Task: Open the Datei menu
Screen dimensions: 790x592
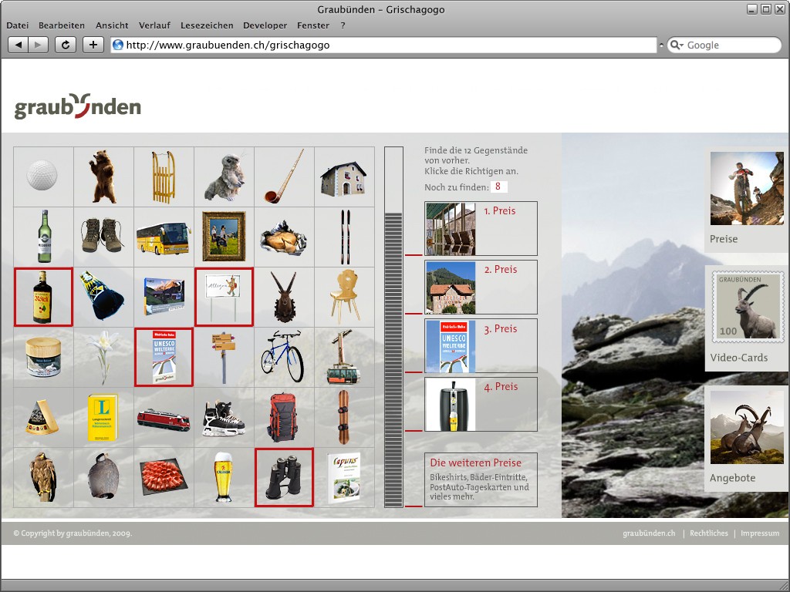Action: [x=17, y=25]
